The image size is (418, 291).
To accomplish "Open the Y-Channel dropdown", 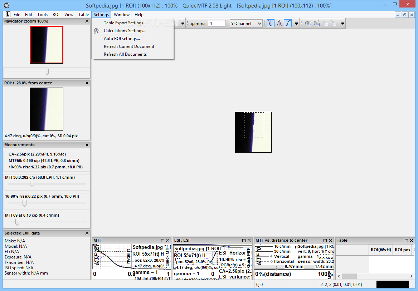I will (246, 24).
